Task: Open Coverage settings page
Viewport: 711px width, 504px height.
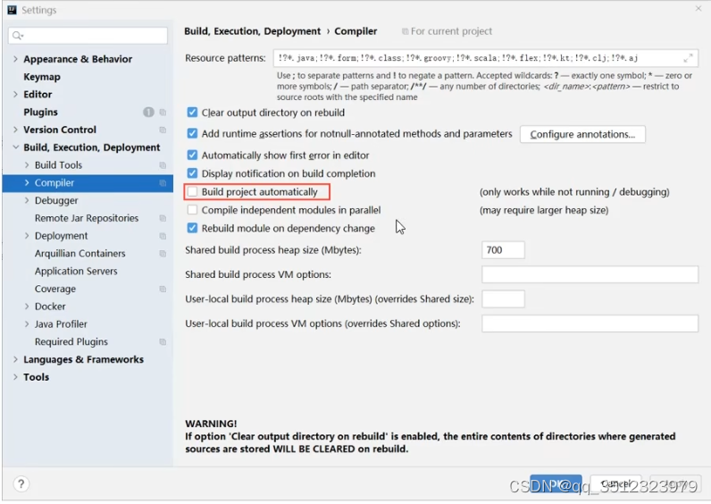Action: 55,289
